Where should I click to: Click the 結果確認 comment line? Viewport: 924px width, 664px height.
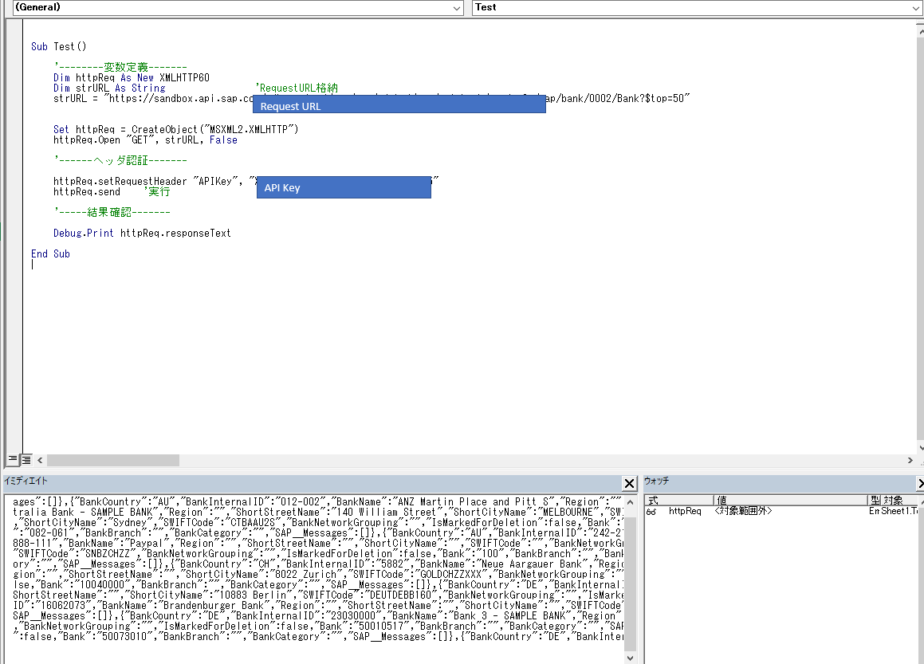(x=112, y=212)
